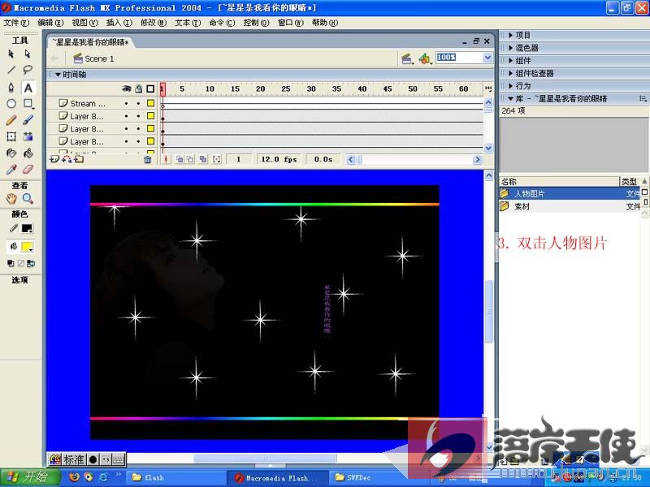Image resolution: width=650 pixels, height=487 pixels.
Task: Select the Fill Transform tool
Action: click(x=28, y=136)
